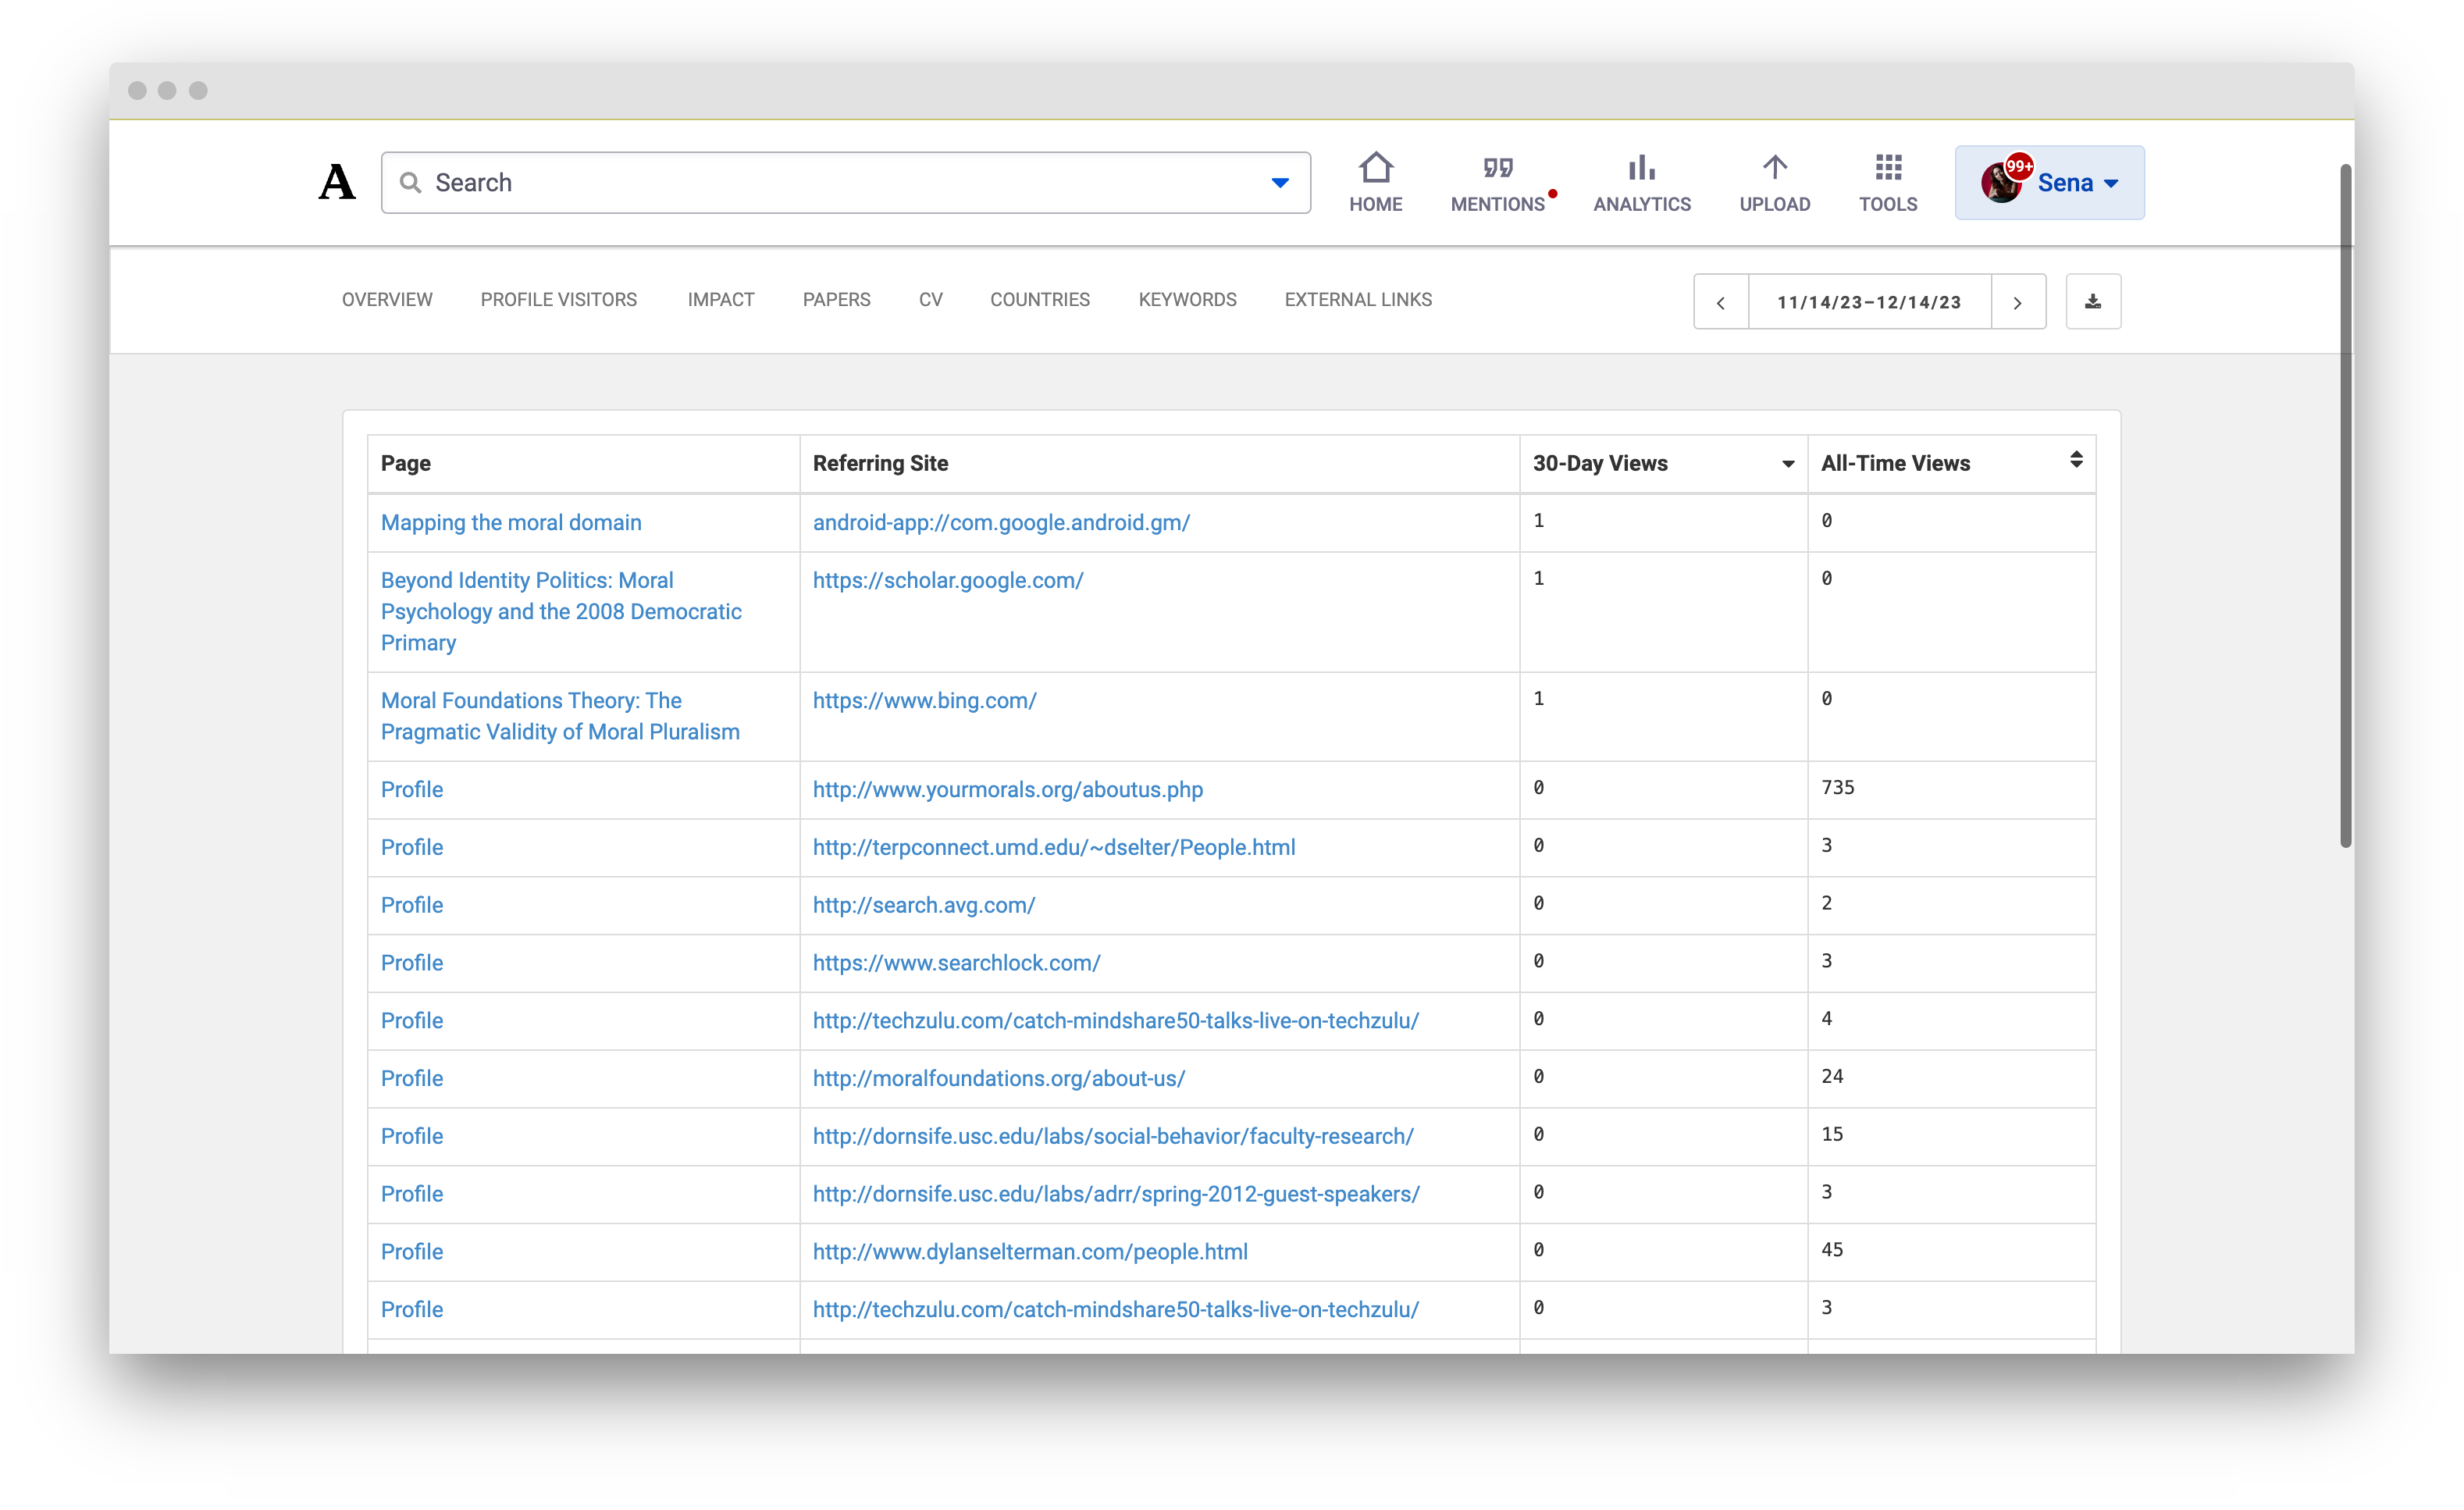2464x1510 pixels.
Task: Open the android-app google gm referrer link
Action: pos(1001,522)
